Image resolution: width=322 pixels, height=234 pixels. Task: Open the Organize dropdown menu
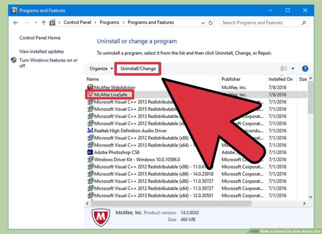[x=101, y=68]
